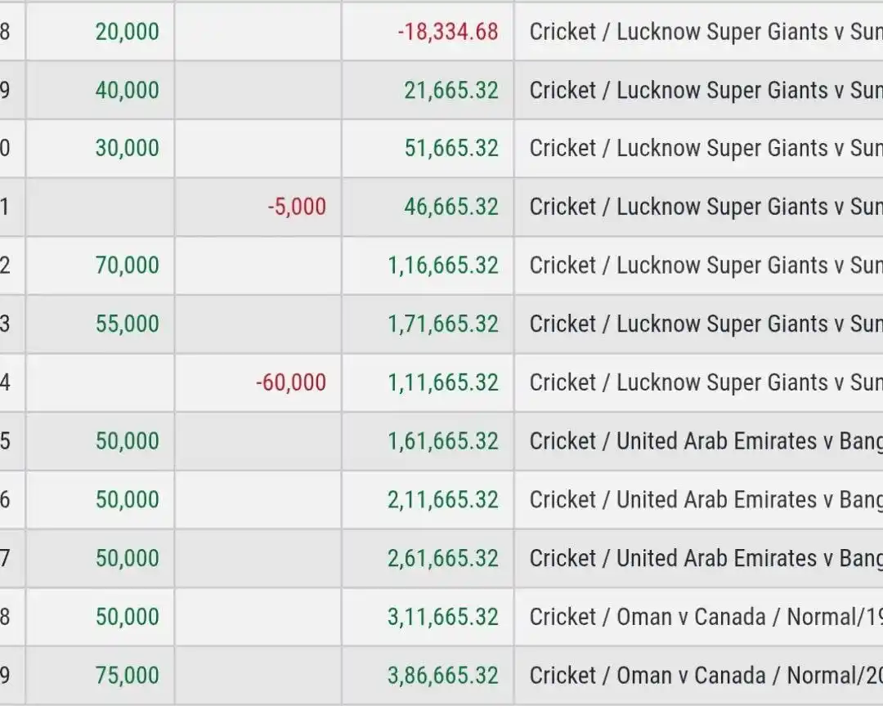The image size is (883, 719).
Task: Select the 3,86,665.32 final balance
Action: point(442,676)
